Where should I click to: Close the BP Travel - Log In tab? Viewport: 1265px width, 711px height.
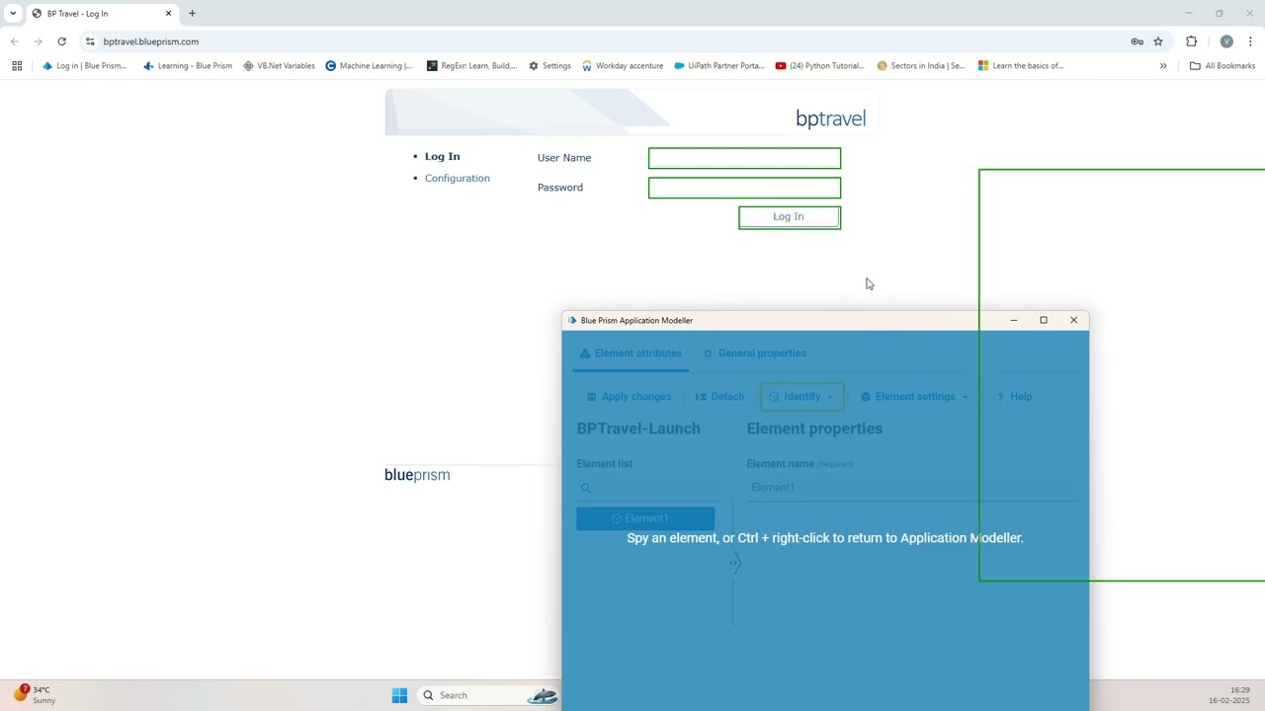click(168, 14)
